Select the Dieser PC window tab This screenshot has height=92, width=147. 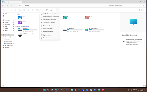click(12, 2)
